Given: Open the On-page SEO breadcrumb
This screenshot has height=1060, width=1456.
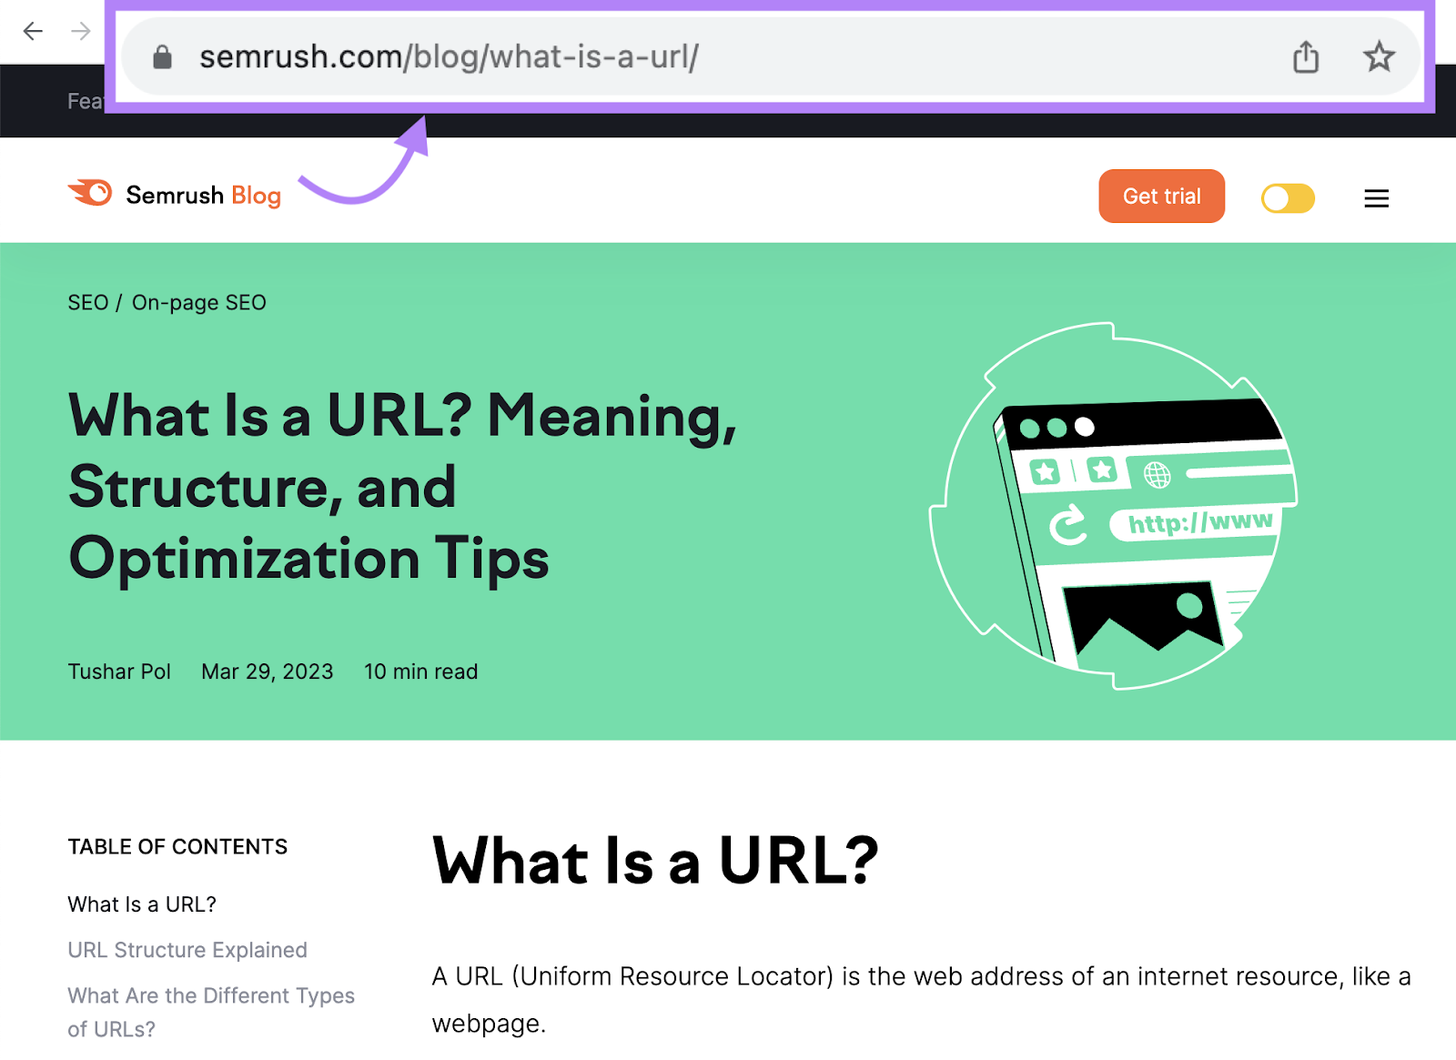Looking at the screenshot, I should click(198, 302).
